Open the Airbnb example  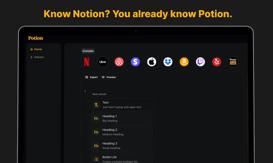(119, 62)
